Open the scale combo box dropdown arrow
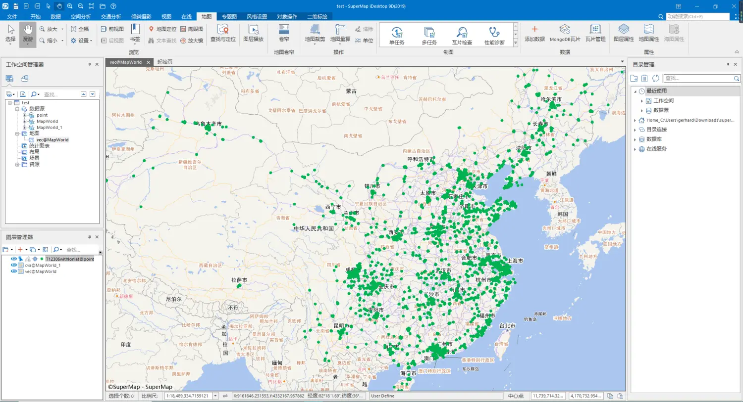Viewport: 743px width, 402px height. [215, 396]
